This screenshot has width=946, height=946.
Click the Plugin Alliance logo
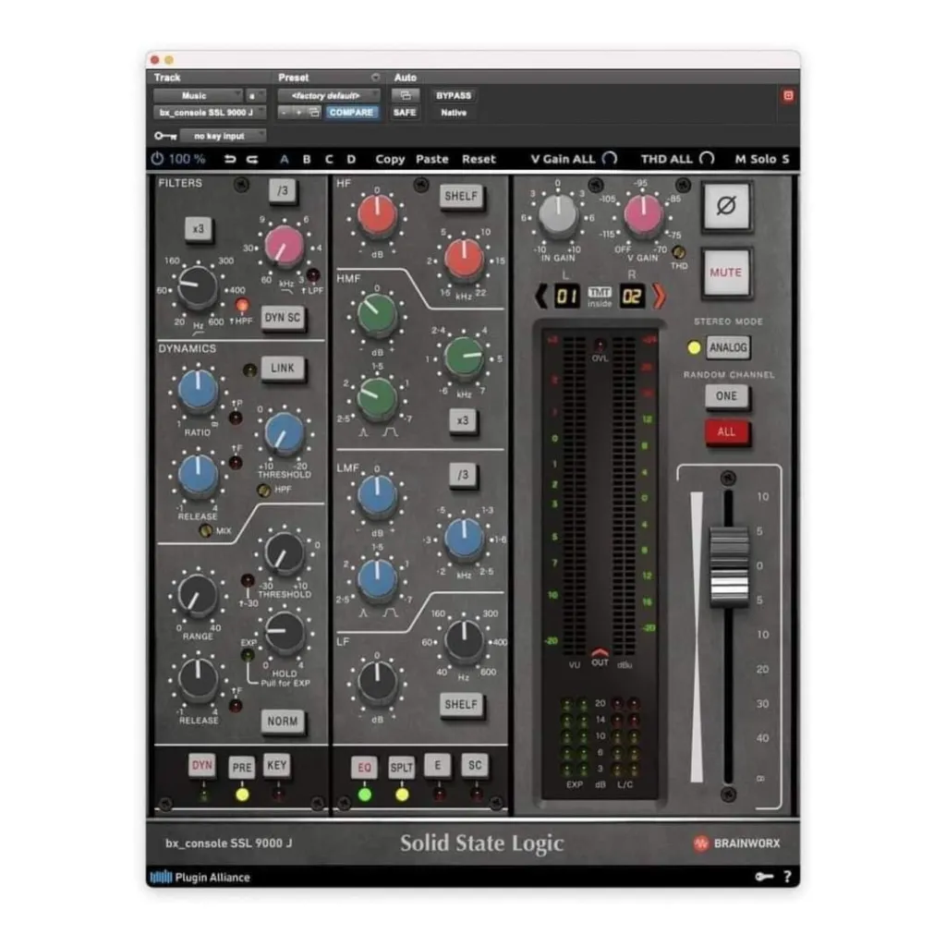click(x=200, y=878)
